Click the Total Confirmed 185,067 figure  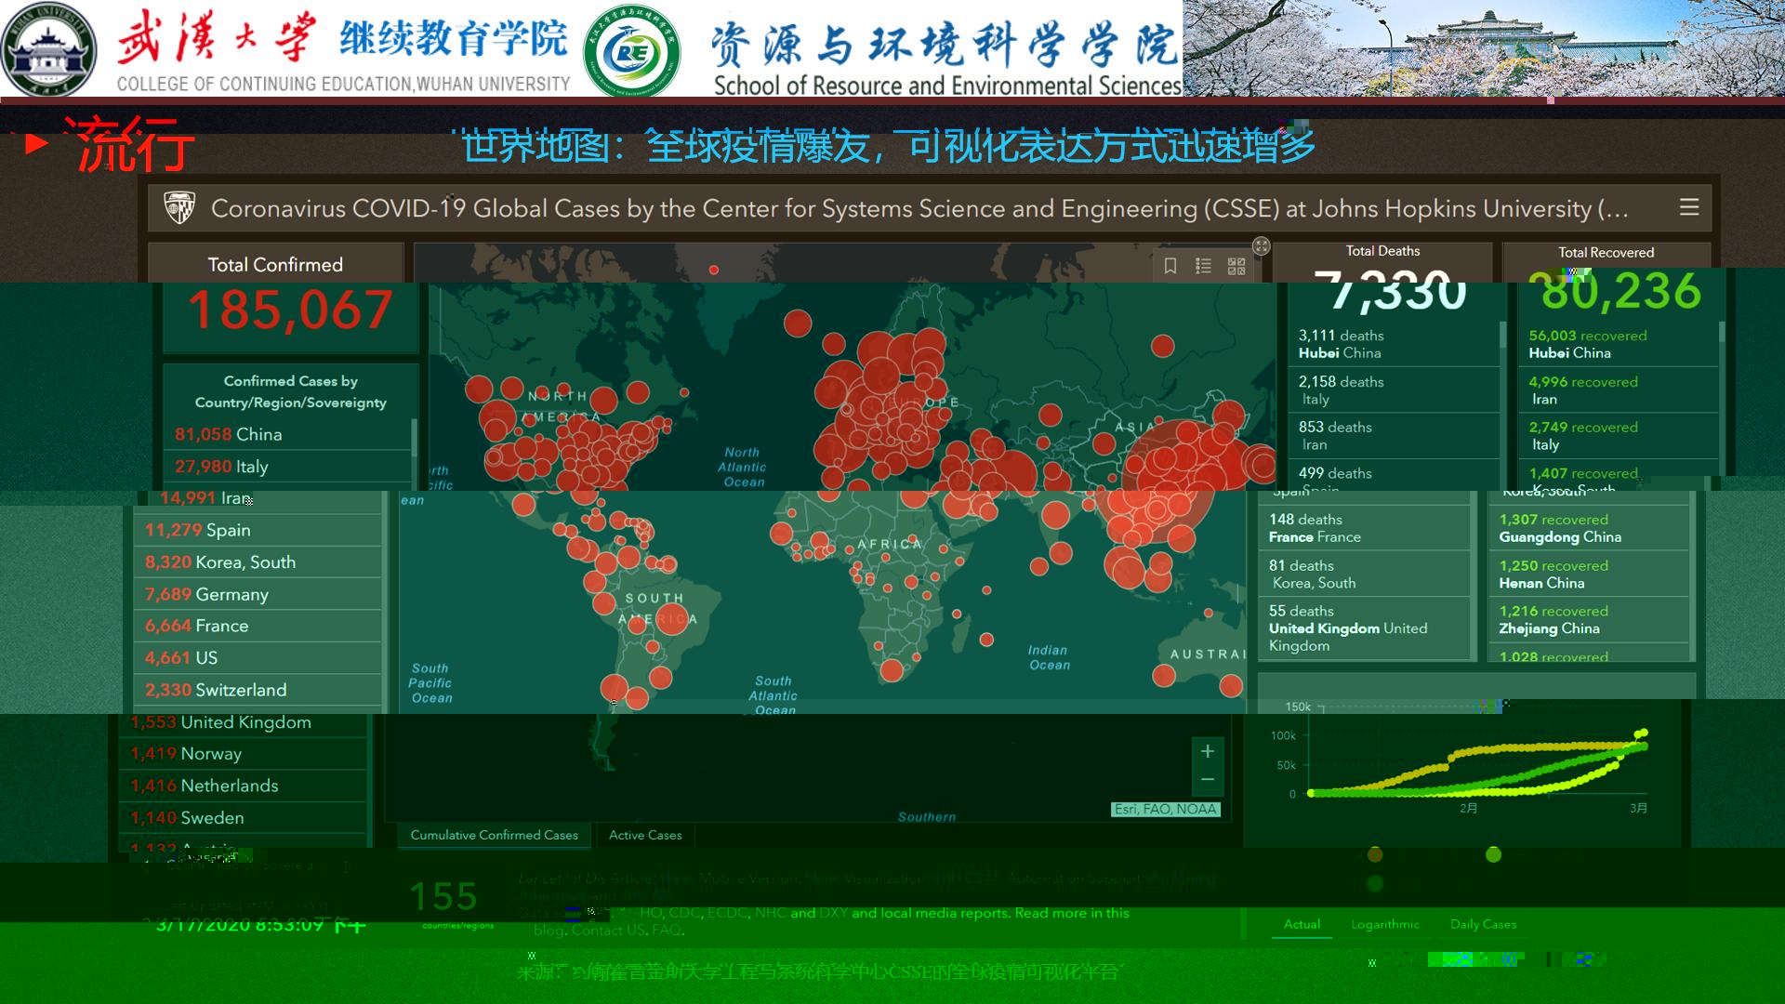[x=290, y=310]
